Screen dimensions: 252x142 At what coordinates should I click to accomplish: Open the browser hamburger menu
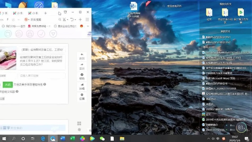click(x=87, y=20)
